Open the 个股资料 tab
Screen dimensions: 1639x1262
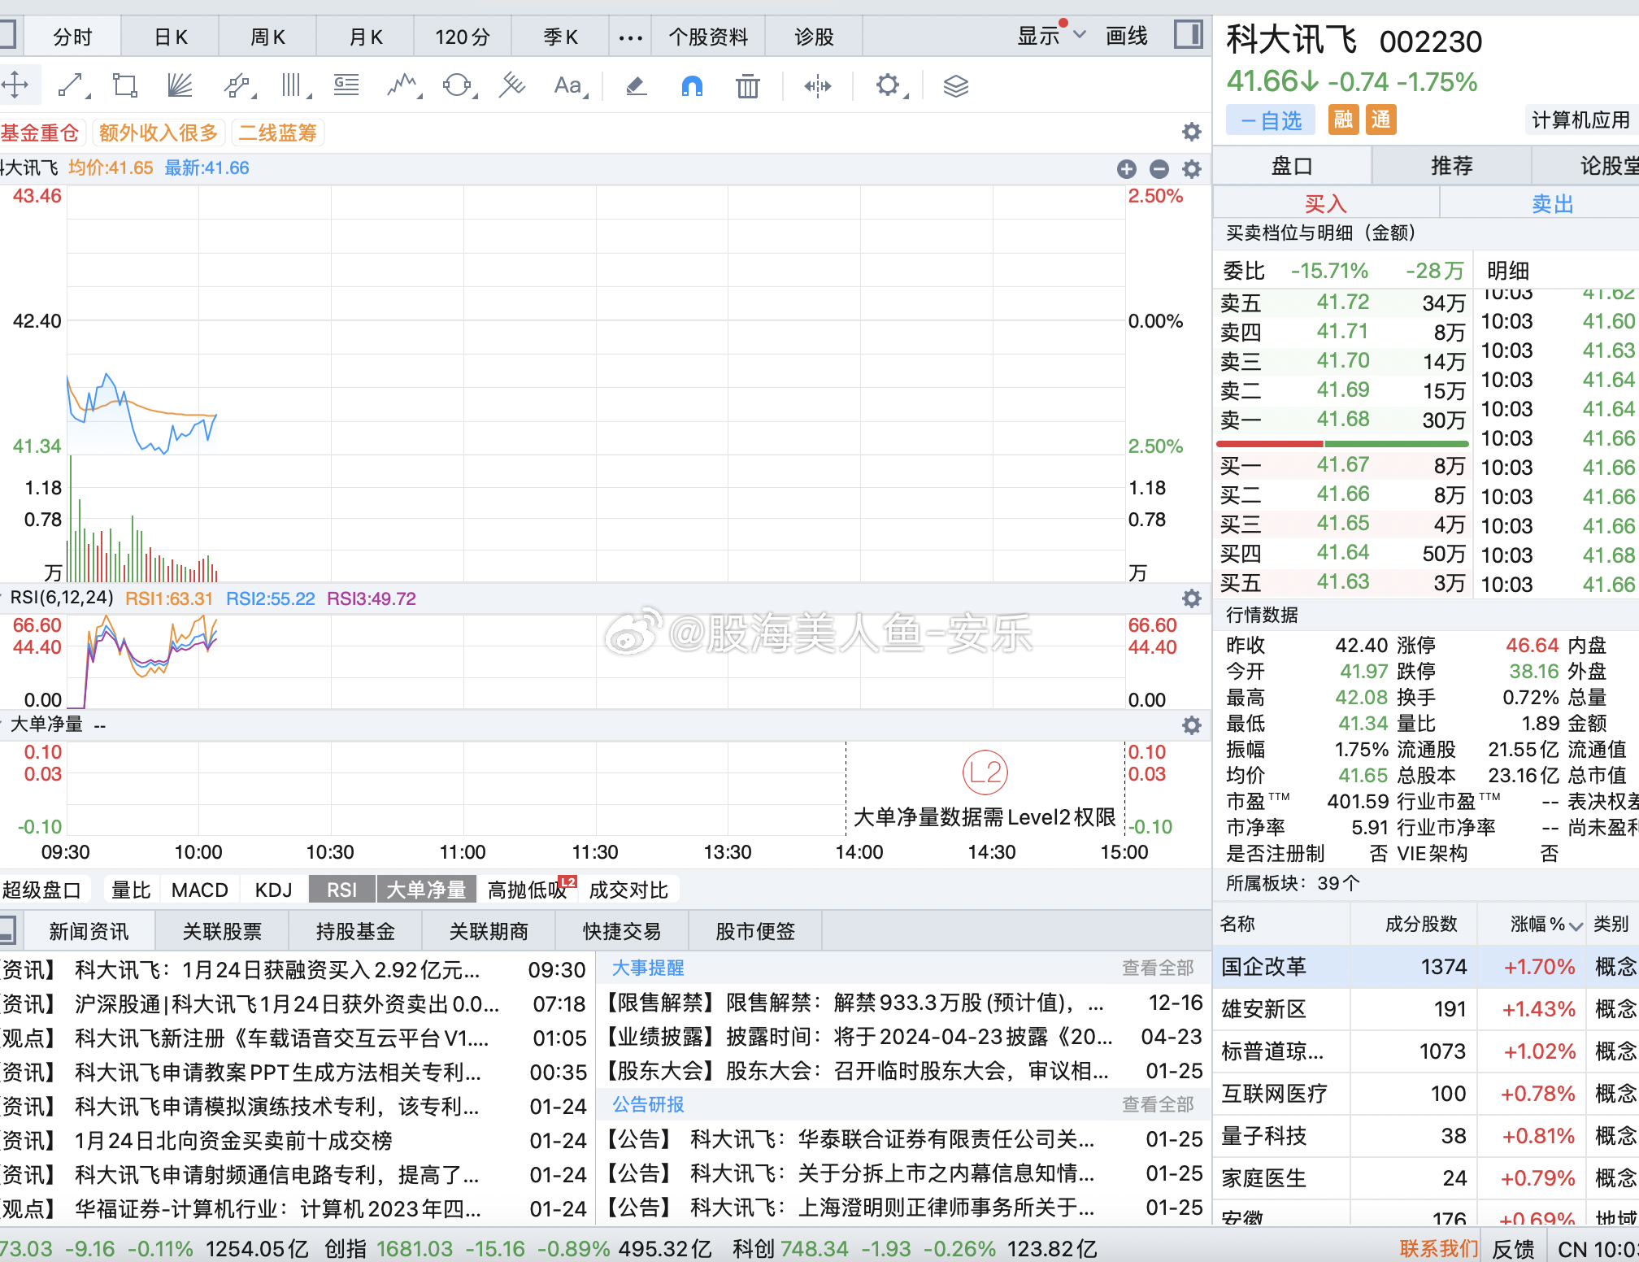708,37
